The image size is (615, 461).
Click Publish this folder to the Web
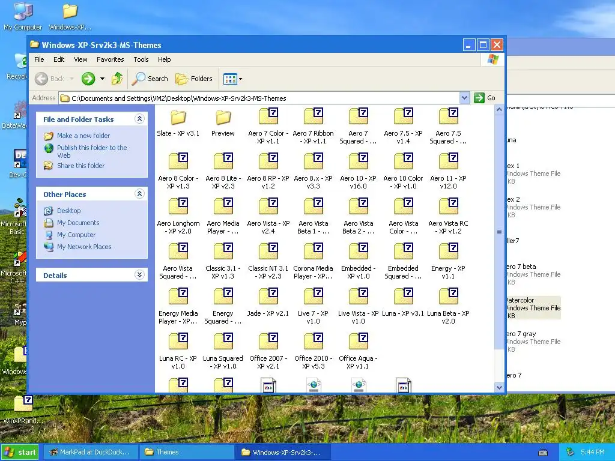(x=92, y=151)
